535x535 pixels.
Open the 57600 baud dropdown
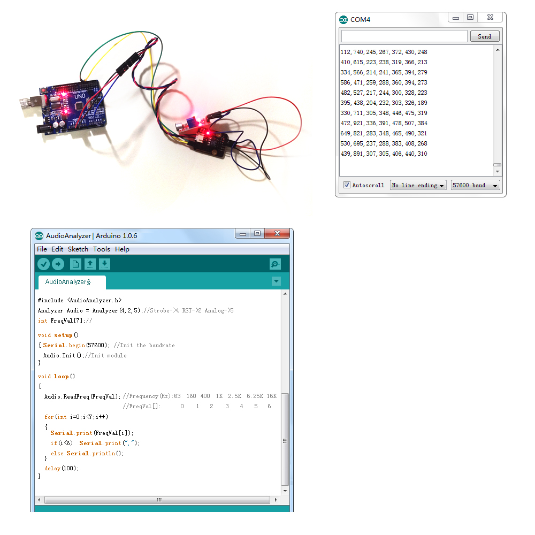point(475,185)
